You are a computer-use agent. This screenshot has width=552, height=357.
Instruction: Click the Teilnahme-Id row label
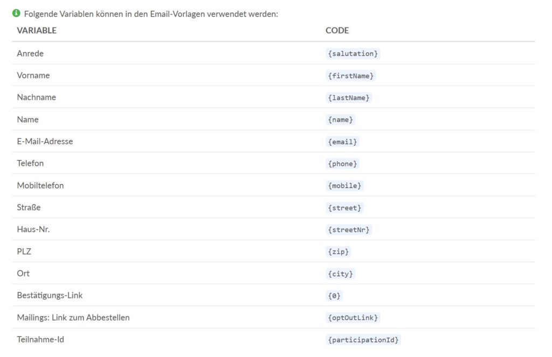click(x=40, y=339)
